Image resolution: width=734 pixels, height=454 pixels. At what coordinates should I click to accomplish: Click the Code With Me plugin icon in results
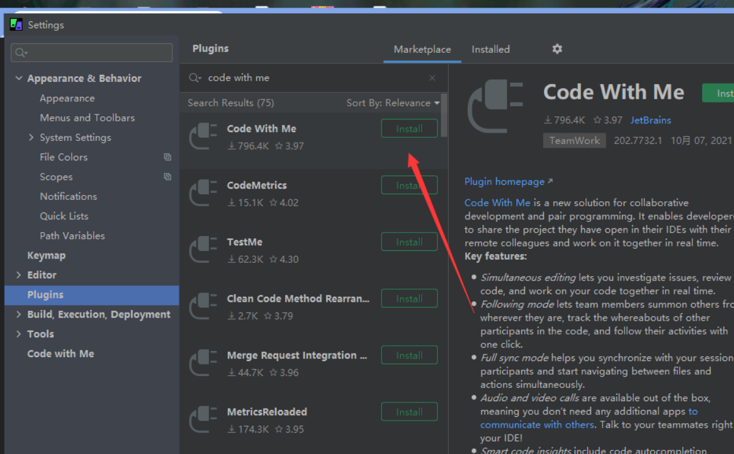point(203,136)
